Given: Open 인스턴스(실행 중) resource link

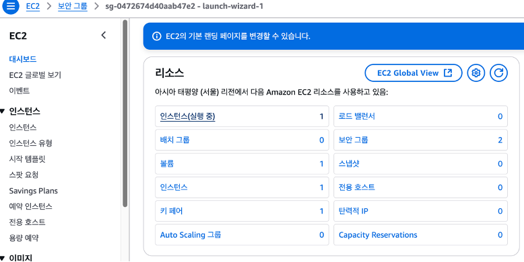Looking at the screenshot, I should 187,116.
